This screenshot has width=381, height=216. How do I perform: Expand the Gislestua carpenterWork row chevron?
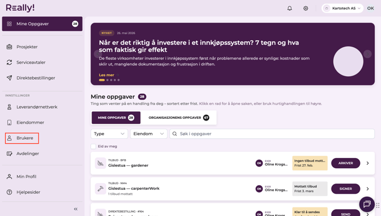tap(367, 189)
